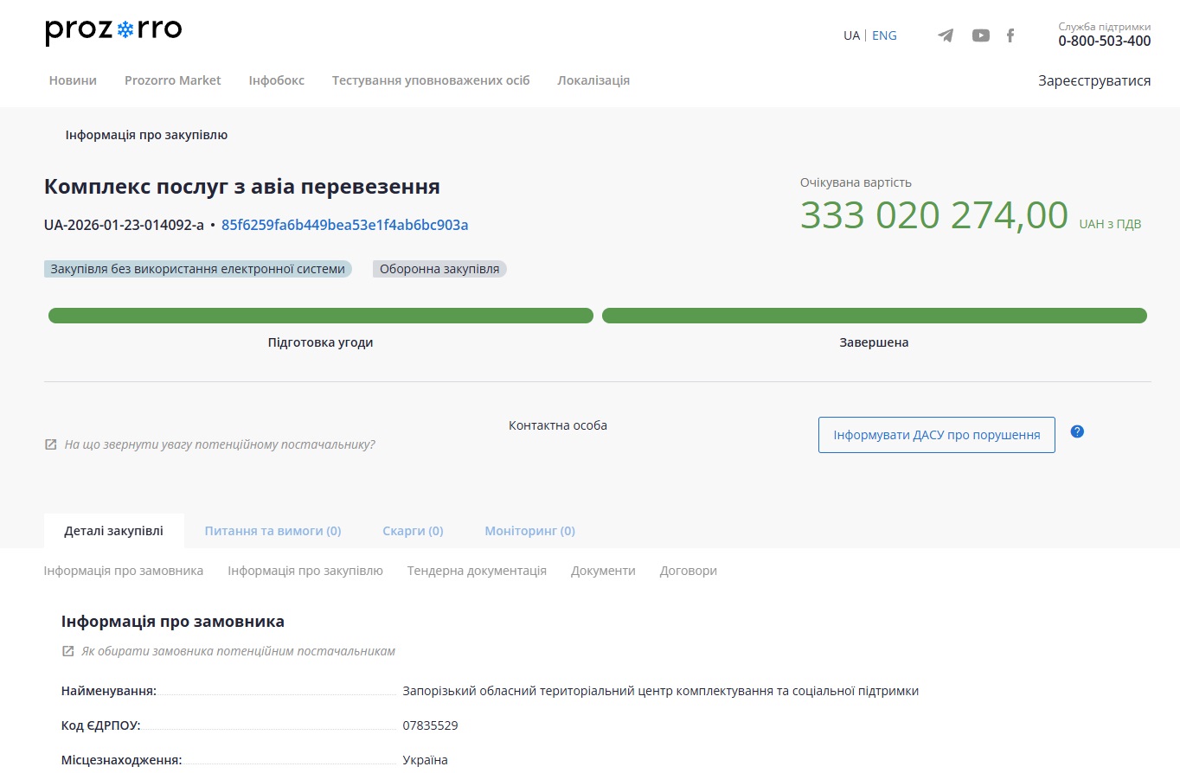Viewport: 1180px width, 773px height.
Task: Switch language to ENG
Action: (884, 35)
